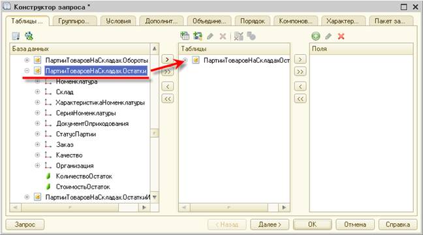This screenshot has width=423, height=235.
Task: Click the gray delete X icon above Таблицы
Action: pos(223,36)
